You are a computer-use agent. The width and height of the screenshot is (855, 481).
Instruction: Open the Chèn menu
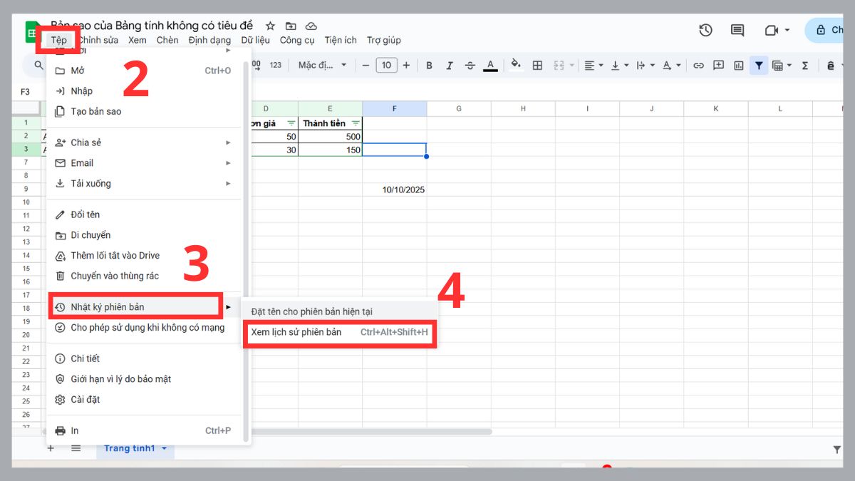tap(167, 40)
